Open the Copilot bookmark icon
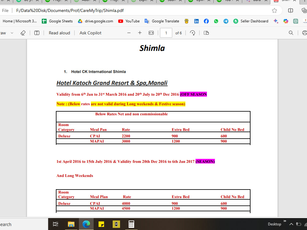 pos(286,21)
